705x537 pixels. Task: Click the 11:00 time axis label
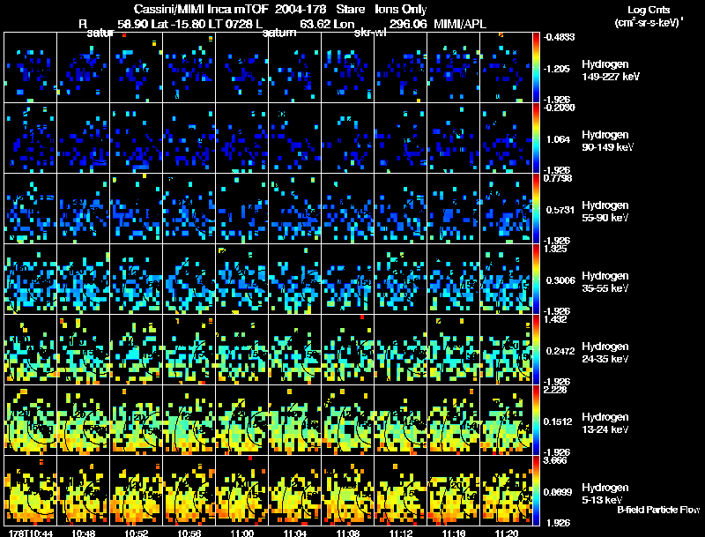pos(241,533)
